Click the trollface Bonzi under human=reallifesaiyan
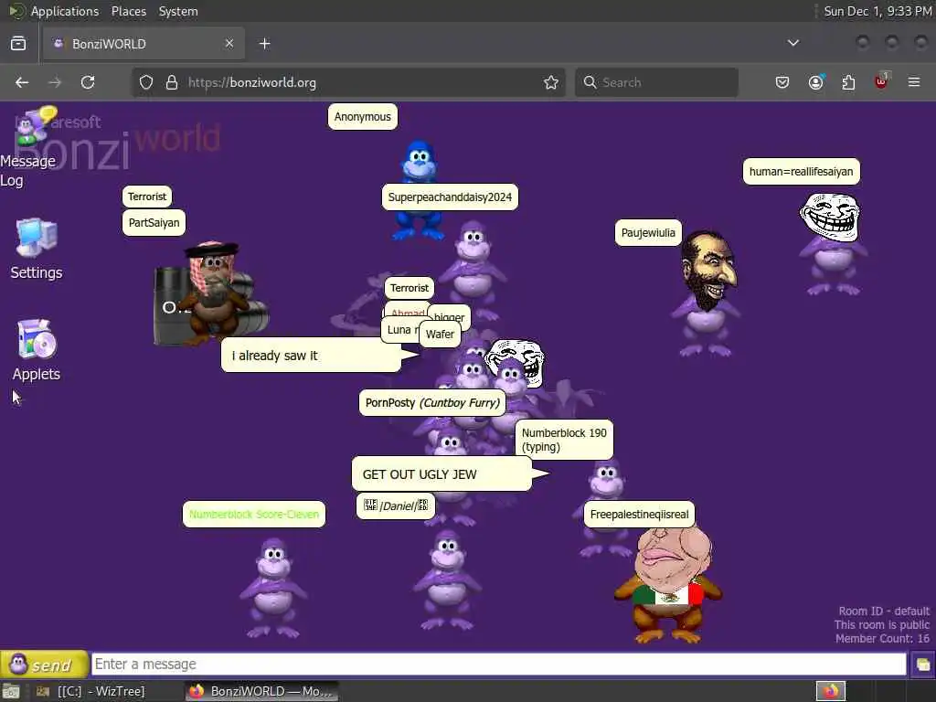 pos(832,243)
